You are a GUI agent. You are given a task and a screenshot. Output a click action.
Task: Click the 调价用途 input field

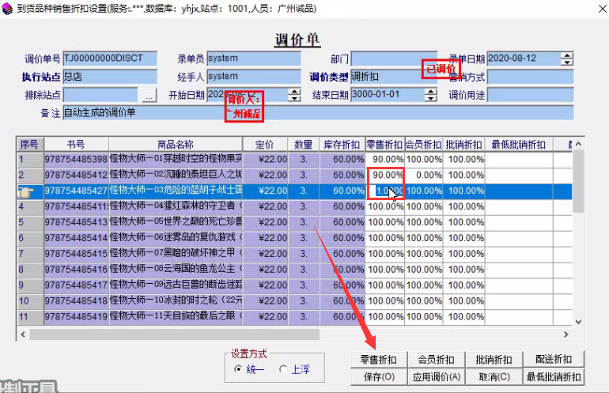pos(530,95)
